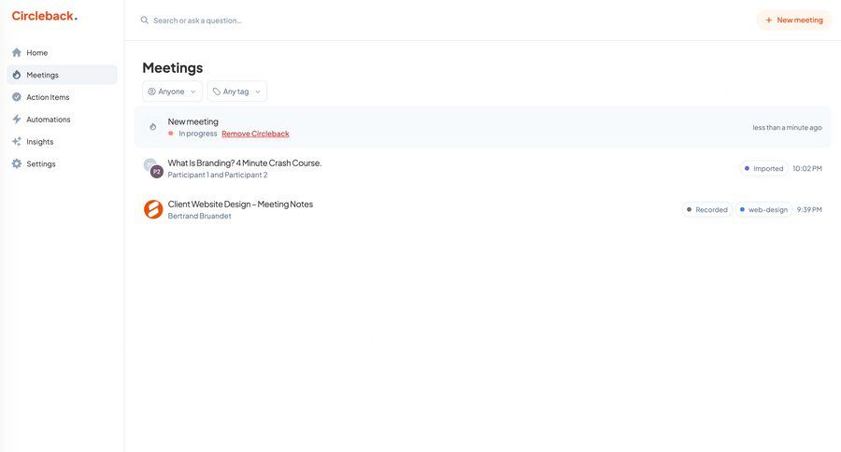Open Client Website Design meeting notes

click(240, 204)
